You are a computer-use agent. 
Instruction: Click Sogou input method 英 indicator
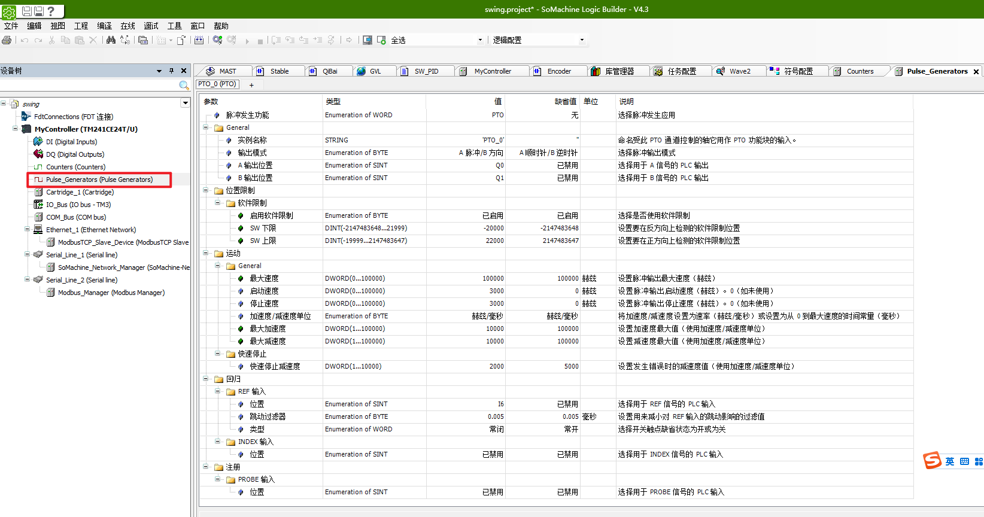(x=950, y=461)
